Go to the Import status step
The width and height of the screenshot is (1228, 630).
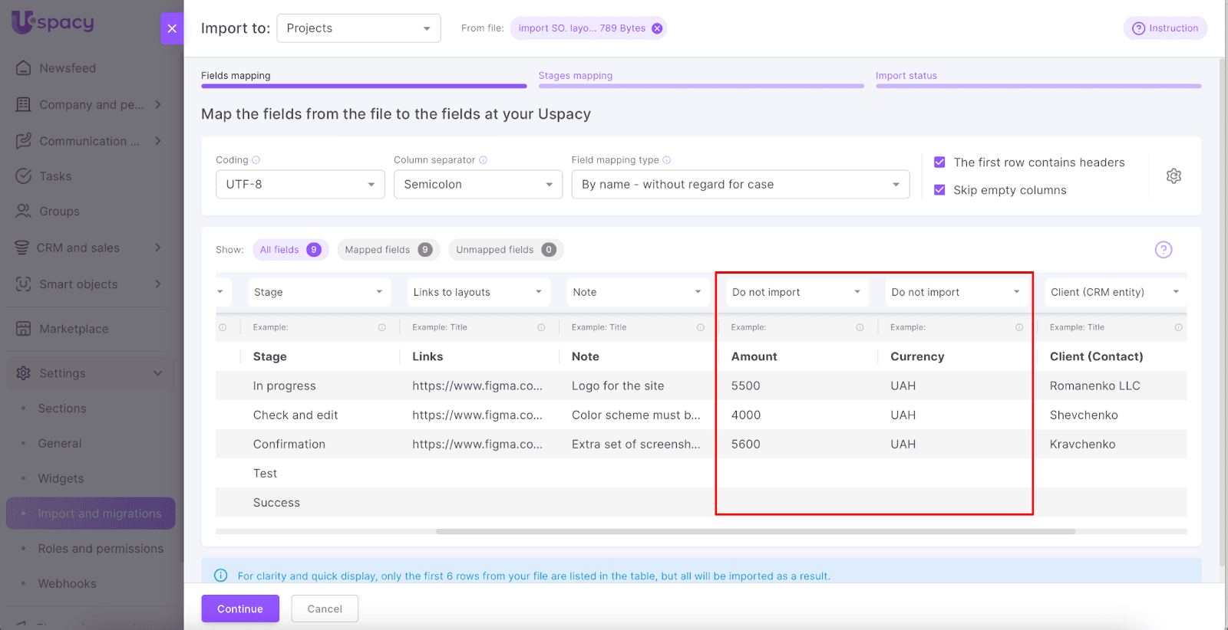[906, 76]
